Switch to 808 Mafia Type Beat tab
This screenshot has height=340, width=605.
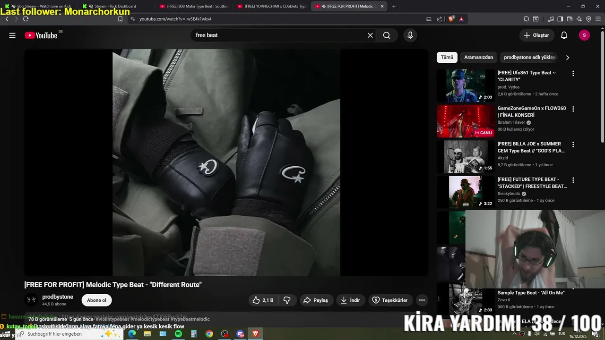click(194, 6)
